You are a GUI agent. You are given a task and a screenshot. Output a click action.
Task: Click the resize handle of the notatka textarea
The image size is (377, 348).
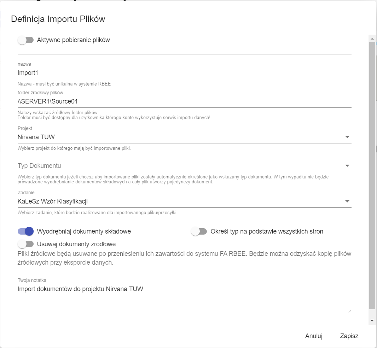(x=349, y=311)
